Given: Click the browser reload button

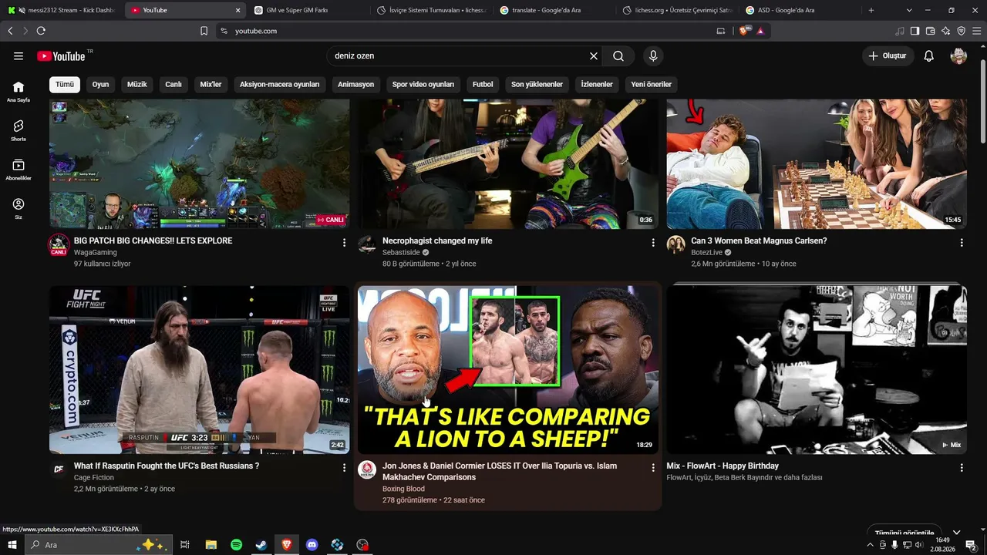Looking at the screenshot, I should [41, 31].
